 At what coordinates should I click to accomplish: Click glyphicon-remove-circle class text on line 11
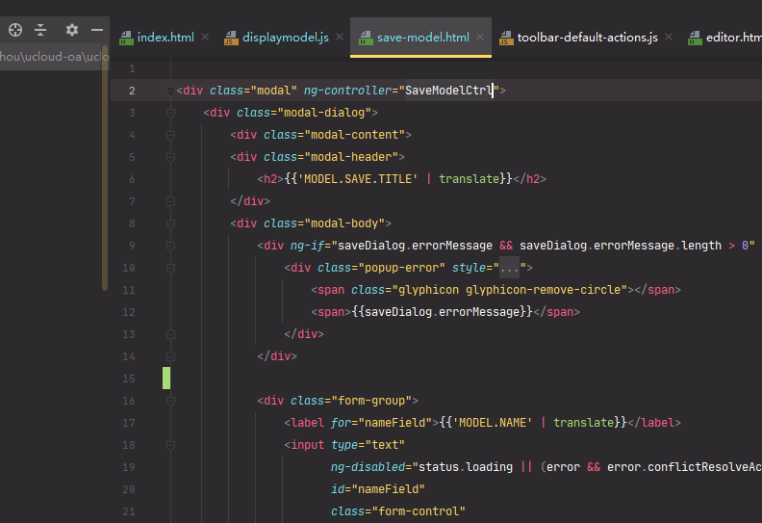pyautogui.click(x=544, y=290)
